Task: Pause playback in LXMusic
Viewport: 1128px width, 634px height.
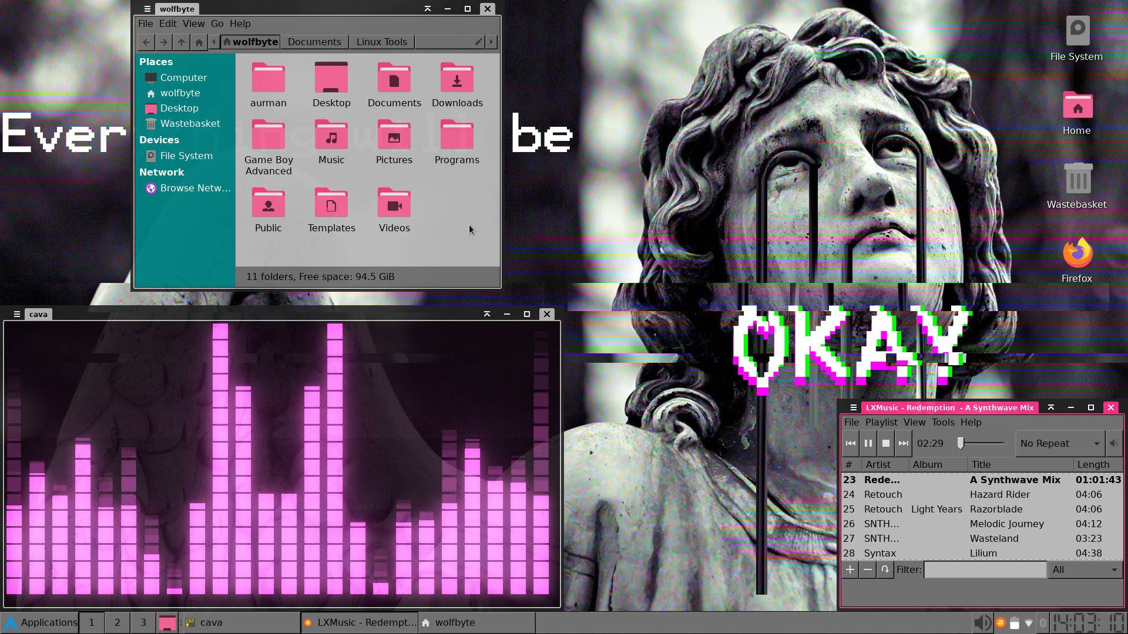Action: click(868, 443)
